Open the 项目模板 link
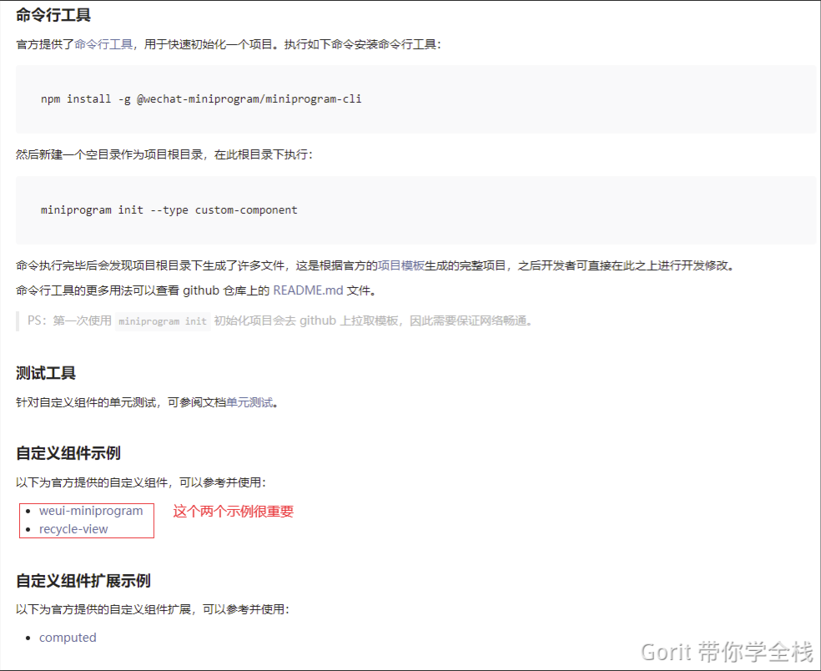Screen dimensions: 821x671 click(400, 265)
